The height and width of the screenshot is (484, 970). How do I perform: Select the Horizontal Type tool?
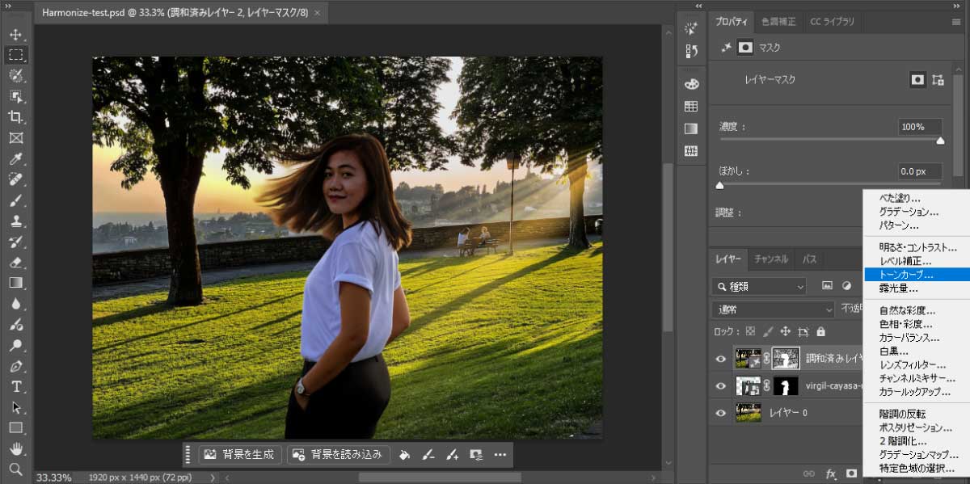tap(15, 387)
